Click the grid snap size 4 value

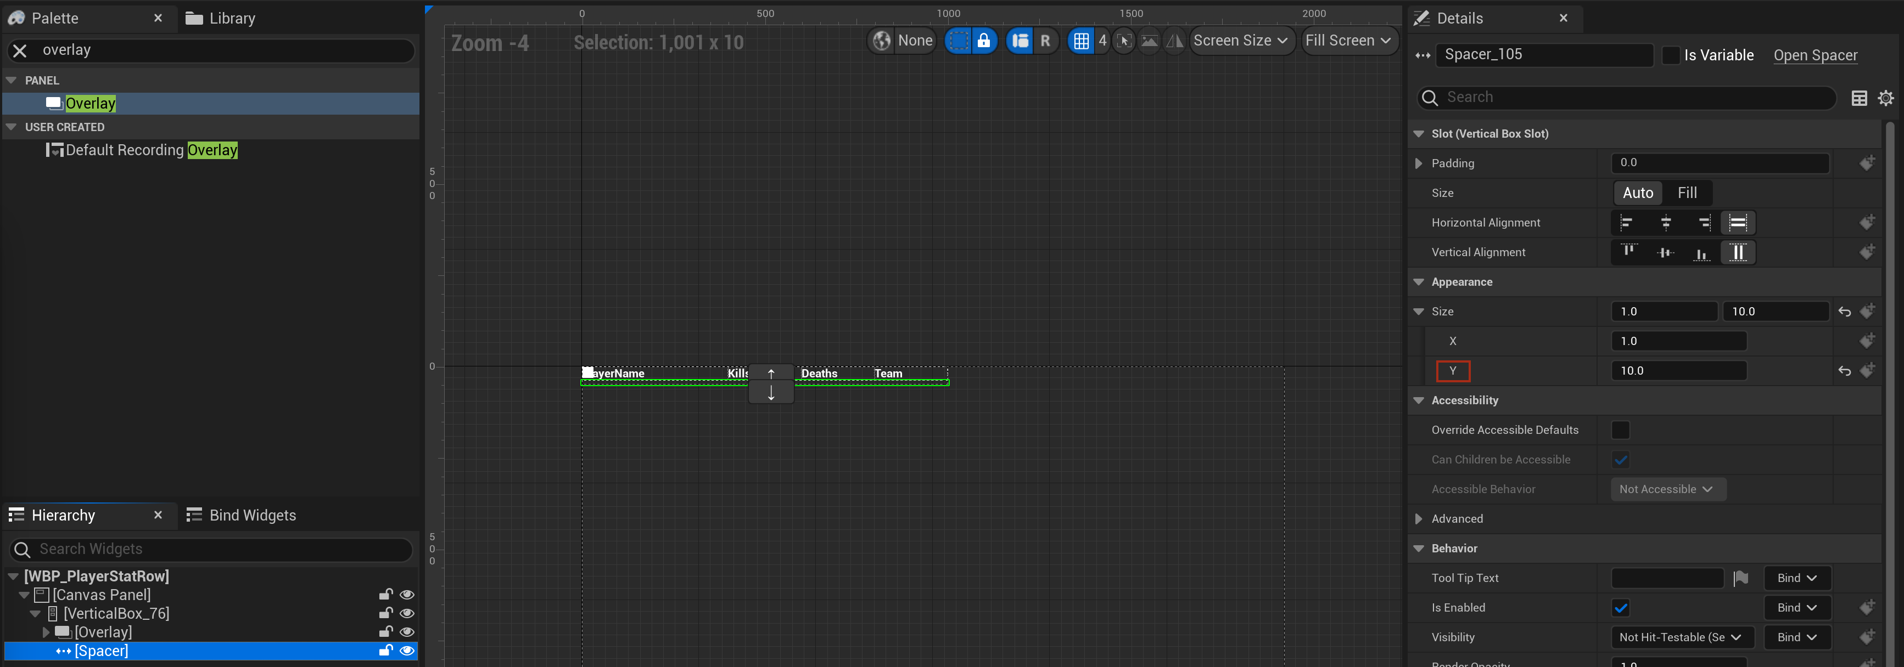(1102, 41)
